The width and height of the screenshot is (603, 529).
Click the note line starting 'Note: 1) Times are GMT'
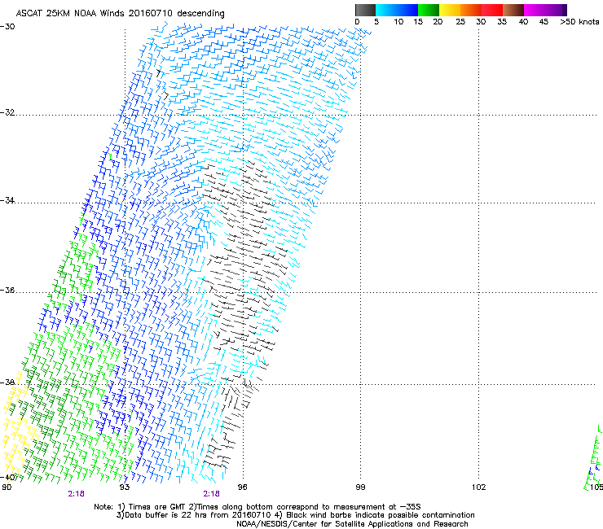point(257,507)
